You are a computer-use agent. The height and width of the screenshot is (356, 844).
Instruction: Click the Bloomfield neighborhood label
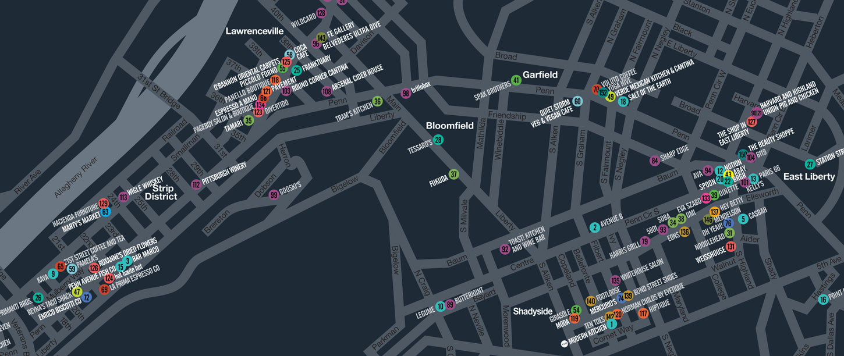[450, 125]
